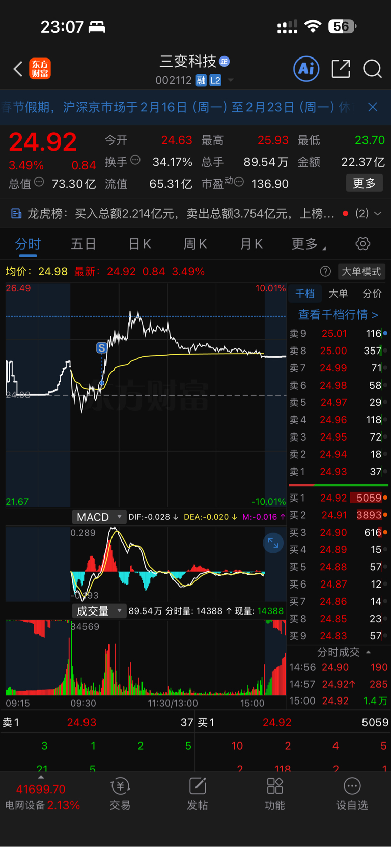Viewport: 391px width, 847px height.
Task: Switch to the 周K tab
Action: point(195,244)
